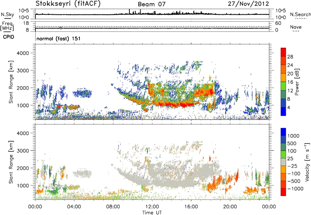Click the 16:00 time tick label
Viewport: 311px width, 215px height.
tap(191, 207)
